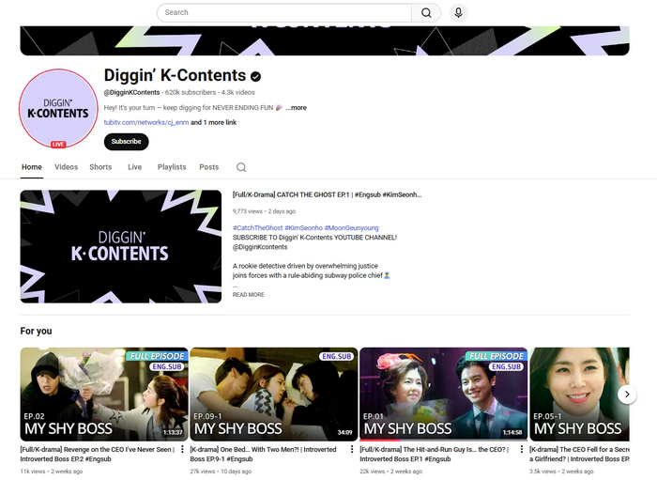657x480 pixels.
Task: Click the '4.3k videos' text
Action: (238, 92)
